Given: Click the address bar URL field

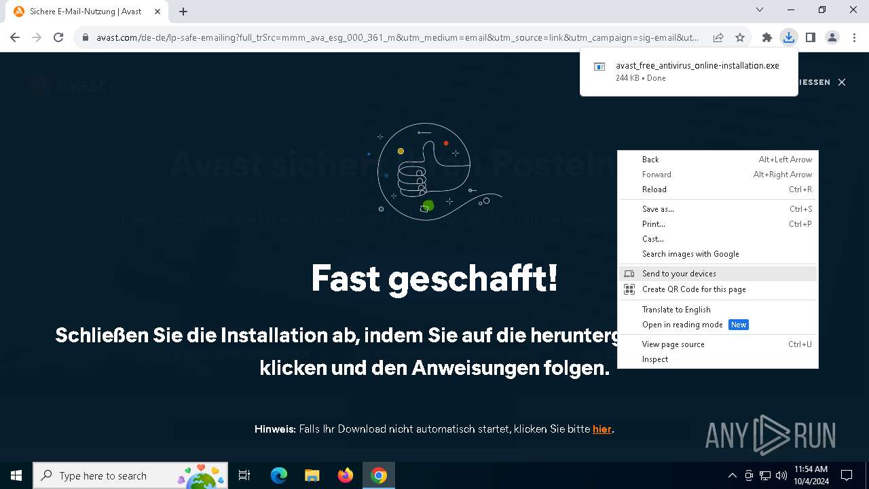Looking at the screenshot, I should point(397,38).
